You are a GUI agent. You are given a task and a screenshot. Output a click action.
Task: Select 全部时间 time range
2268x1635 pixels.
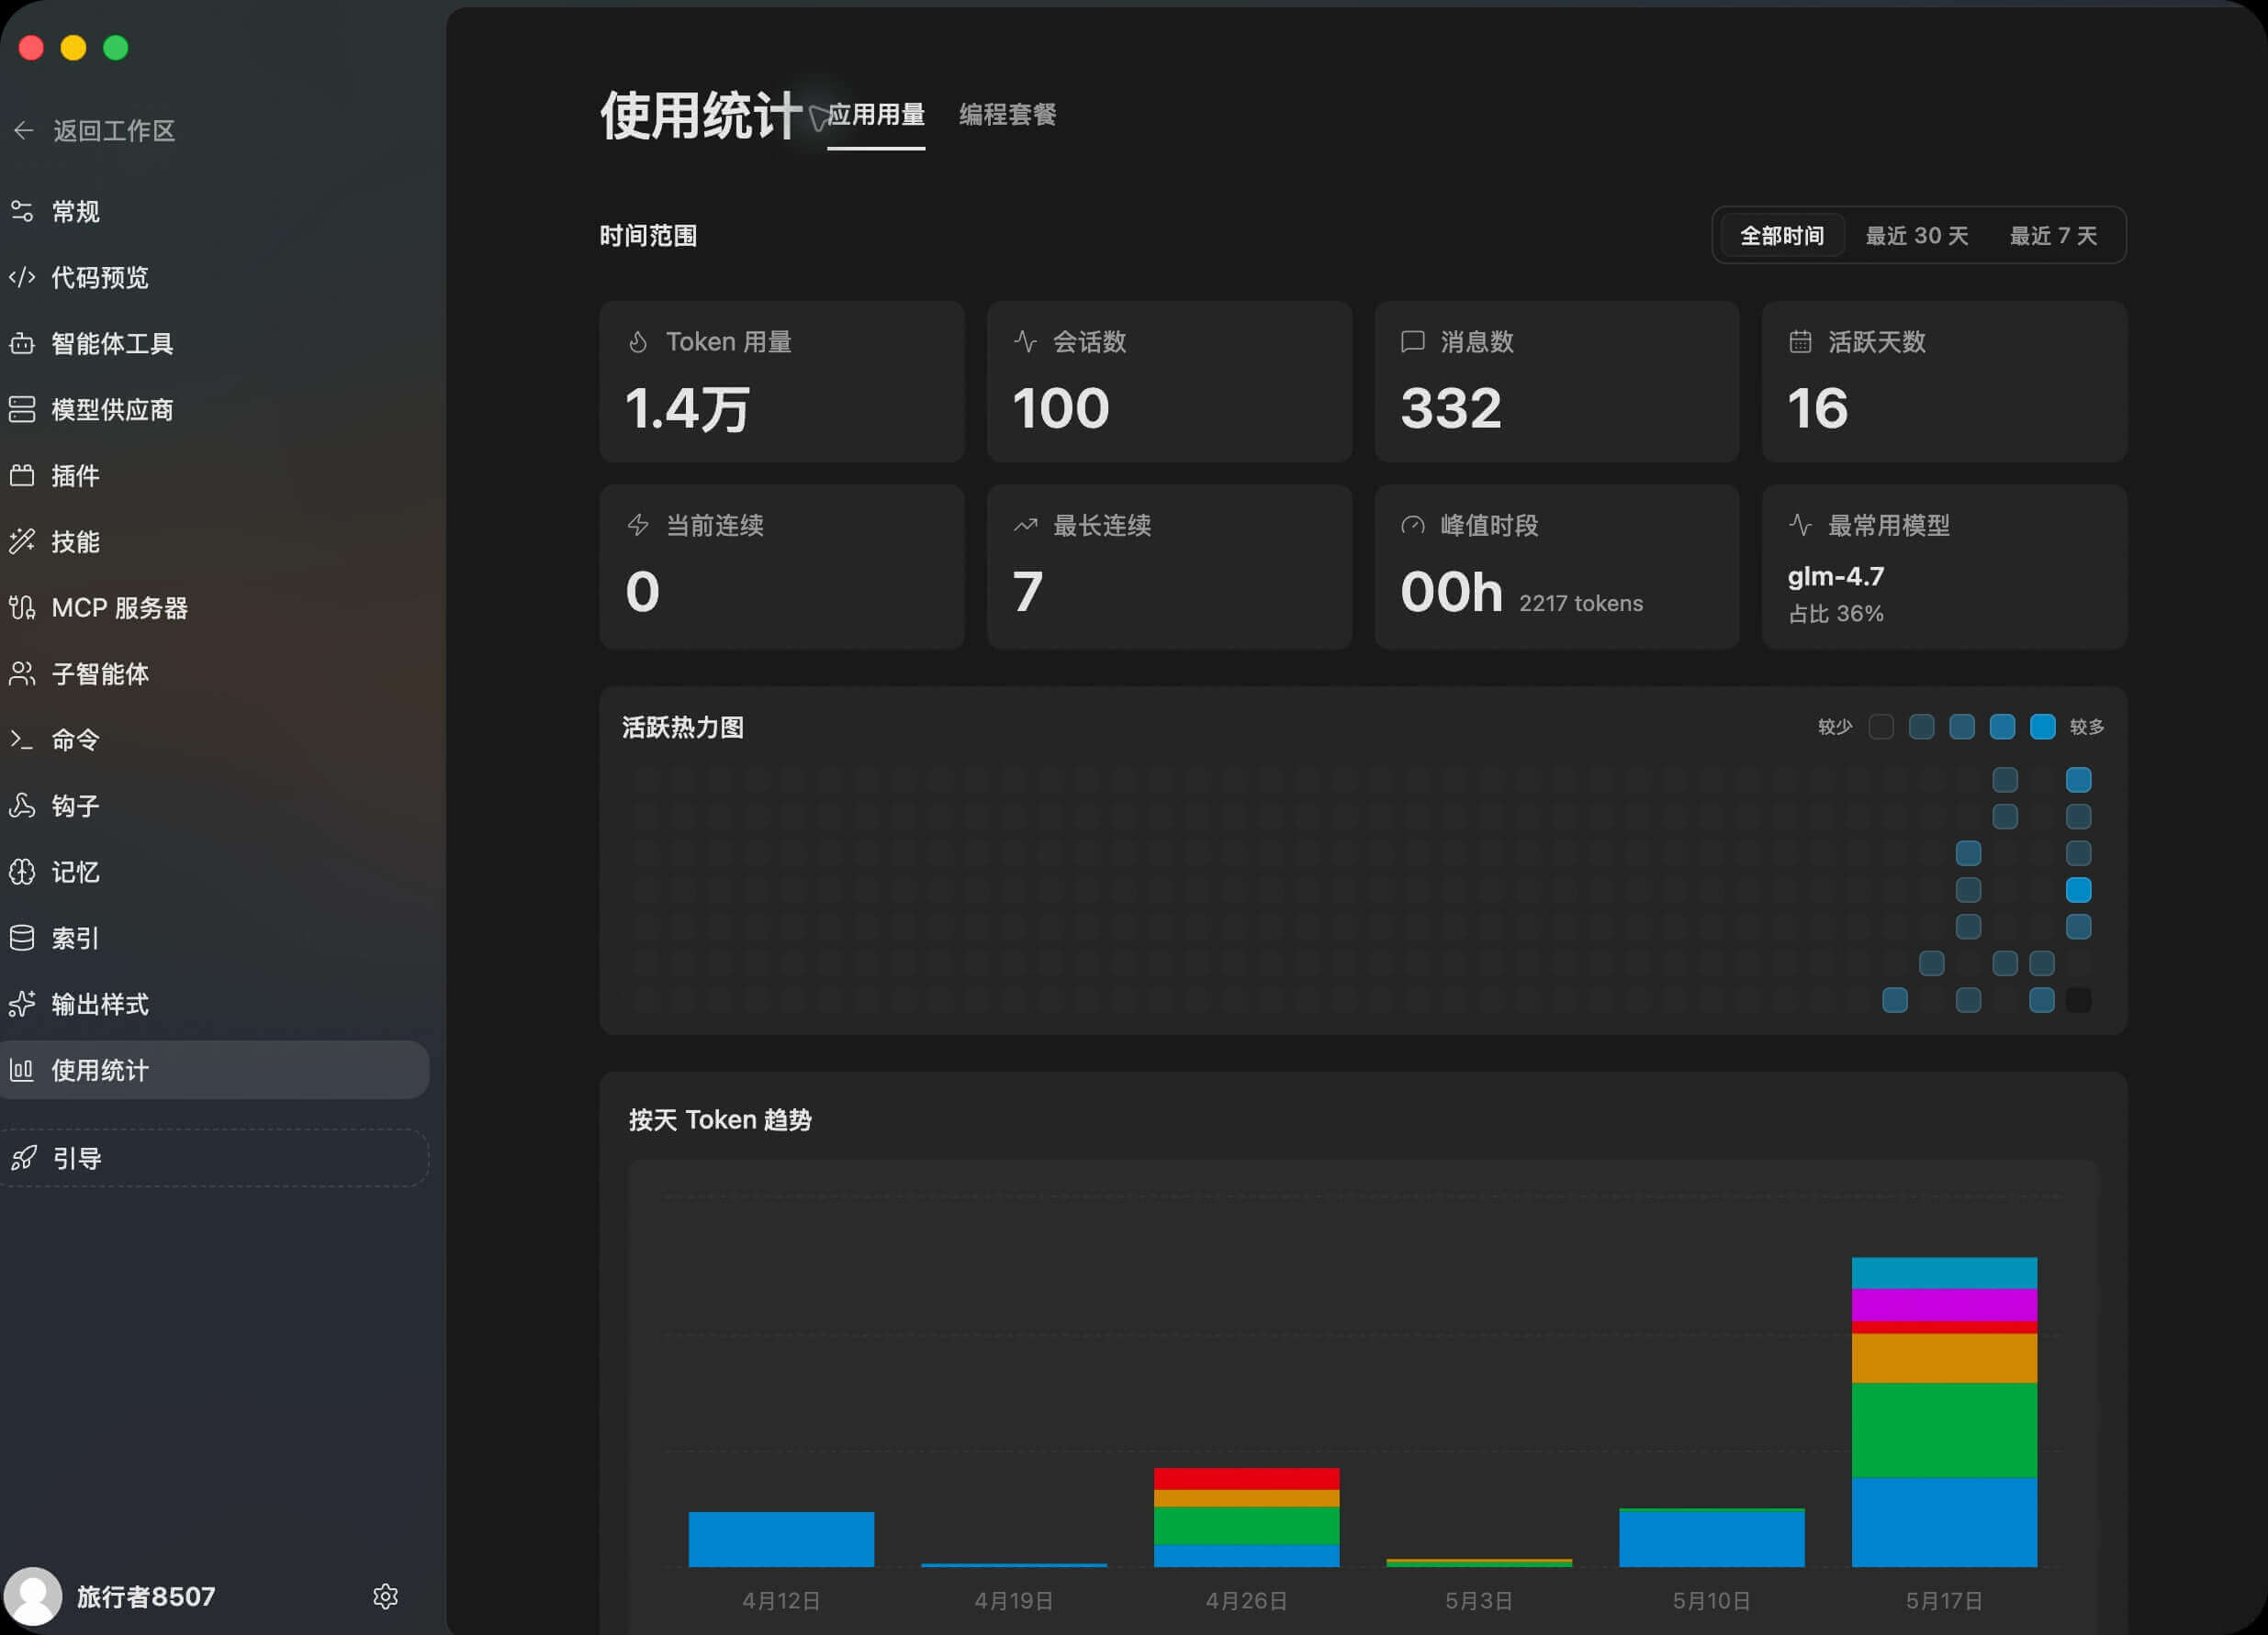tap(1781, 236)
